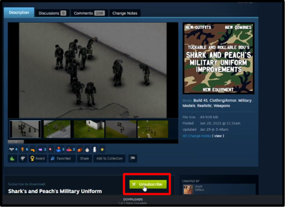Open the Add to Collection dialog
Screen dimensions: 285x207
109,159
